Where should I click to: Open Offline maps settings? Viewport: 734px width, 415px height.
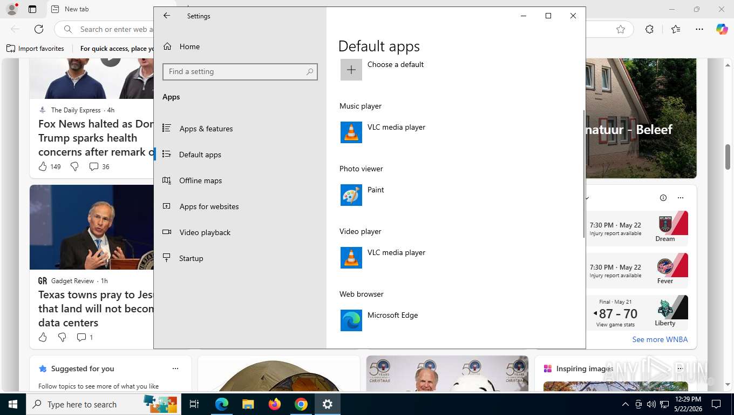(201, 180)
